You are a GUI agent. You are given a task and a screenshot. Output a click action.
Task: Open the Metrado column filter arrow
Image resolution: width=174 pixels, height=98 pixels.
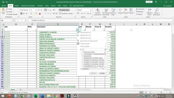tap(94, 30)
